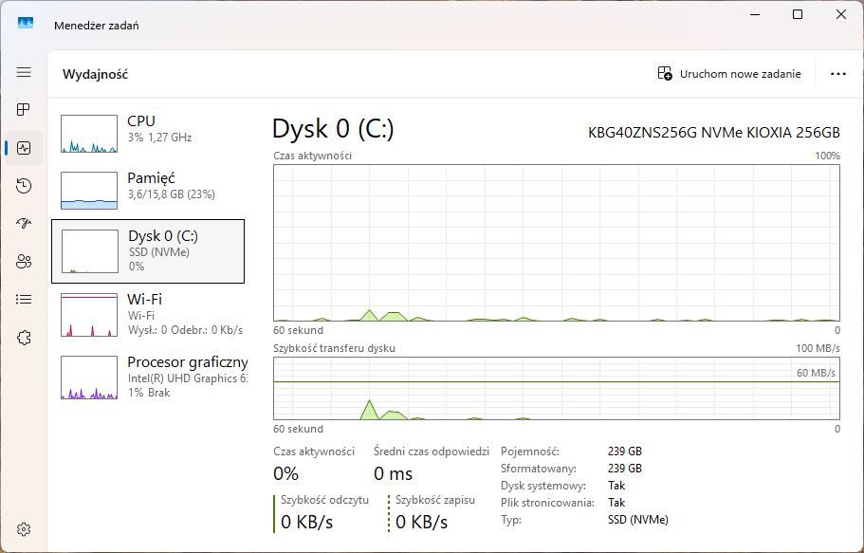This screenshot has width=864, height=553.
Task: Select the Dysk 0 (C:) item
Action: [x=148, y=251]
